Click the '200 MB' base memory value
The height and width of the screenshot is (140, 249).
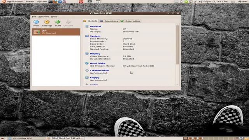coord(128,39)
